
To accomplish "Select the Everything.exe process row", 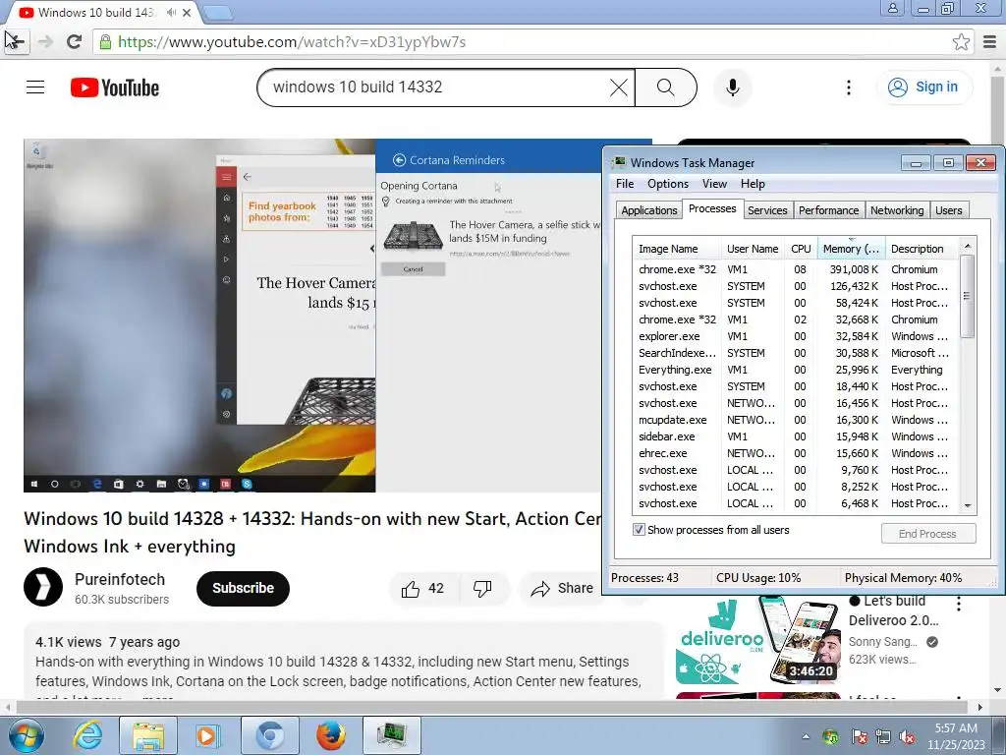I will click(x=796, y=370).
